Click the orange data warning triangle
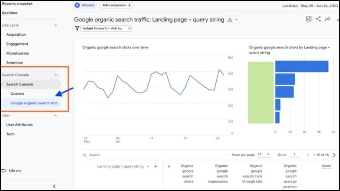340x191 pixels. pyautogui.click(x=229, y=20)
